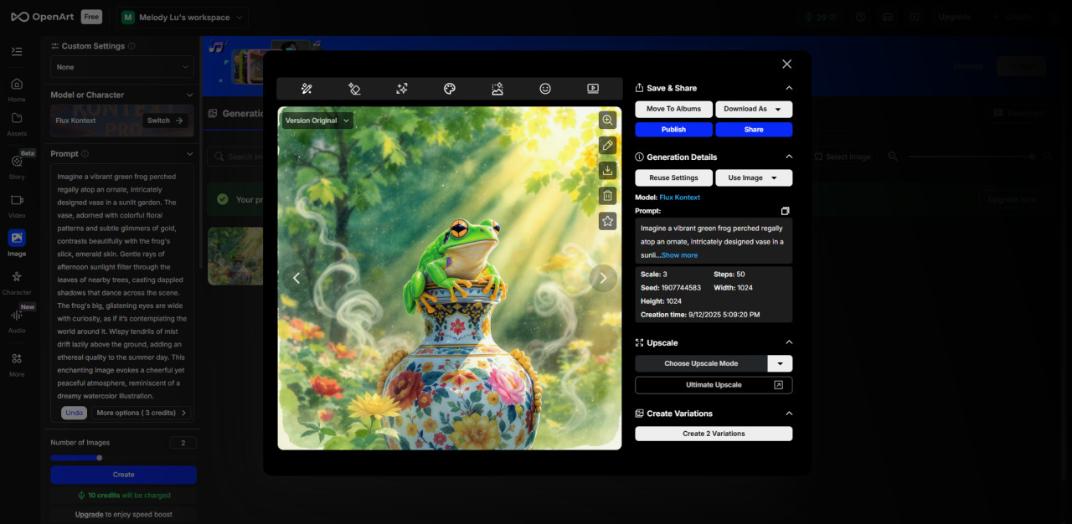Viewport: 1072px width, 524px height.
Task: Click the pencil edit icon on image
Action: click(x=608, y=146)
